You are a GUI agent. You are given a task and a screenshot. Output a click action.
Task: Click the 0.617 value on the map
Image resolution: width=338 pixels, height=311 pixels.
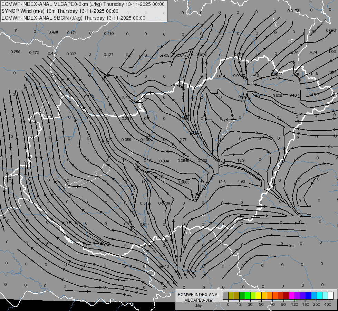(144, 224)
